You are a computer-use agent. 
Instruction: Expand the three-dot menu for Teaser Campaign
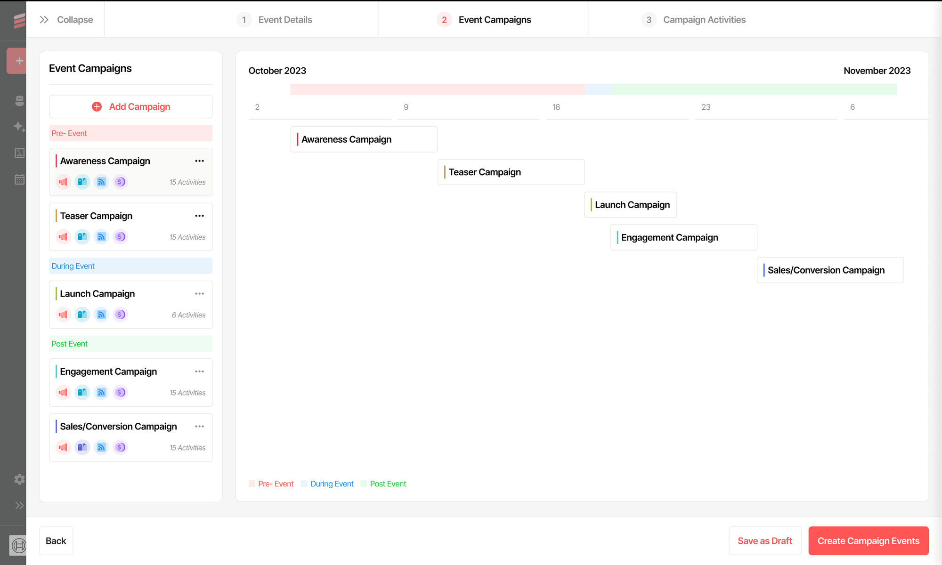point(199,216)
